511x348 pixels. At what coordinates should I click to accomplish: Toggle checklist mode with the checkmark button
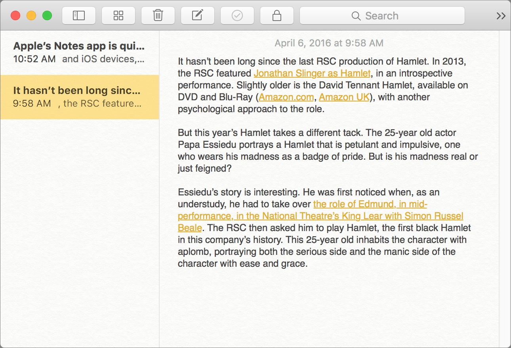[x=237, y=15]
